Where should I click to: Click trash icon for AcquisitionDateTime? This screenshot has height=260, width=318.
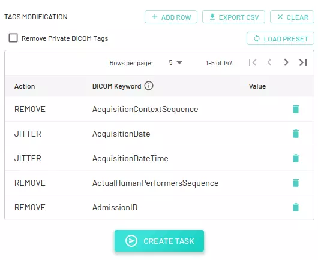296,158
